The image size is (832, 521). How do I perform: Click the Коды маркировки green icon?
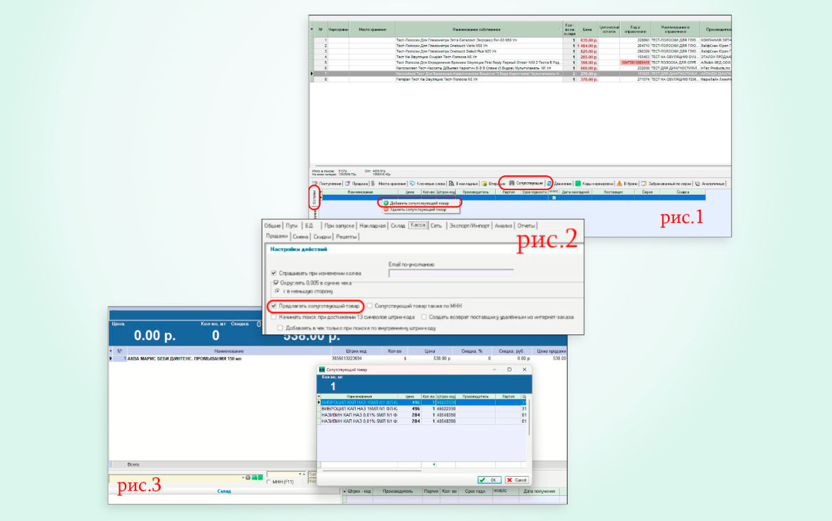(577, 184)
